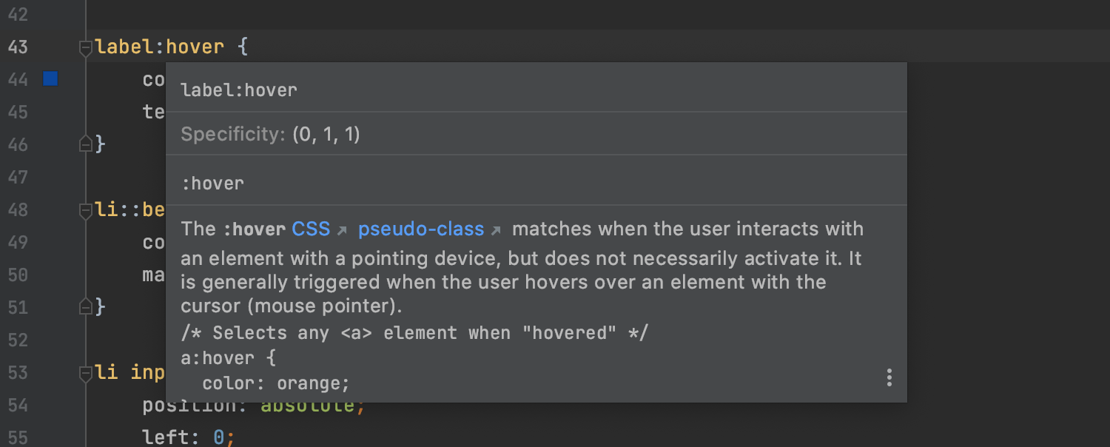Open the blue color preview in gutter
The height and width of the screenshot is (447, 1110).
tap(50, 78)
